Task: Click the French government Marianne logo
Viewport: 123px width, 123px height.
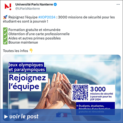Action: [x=62, y=115]
